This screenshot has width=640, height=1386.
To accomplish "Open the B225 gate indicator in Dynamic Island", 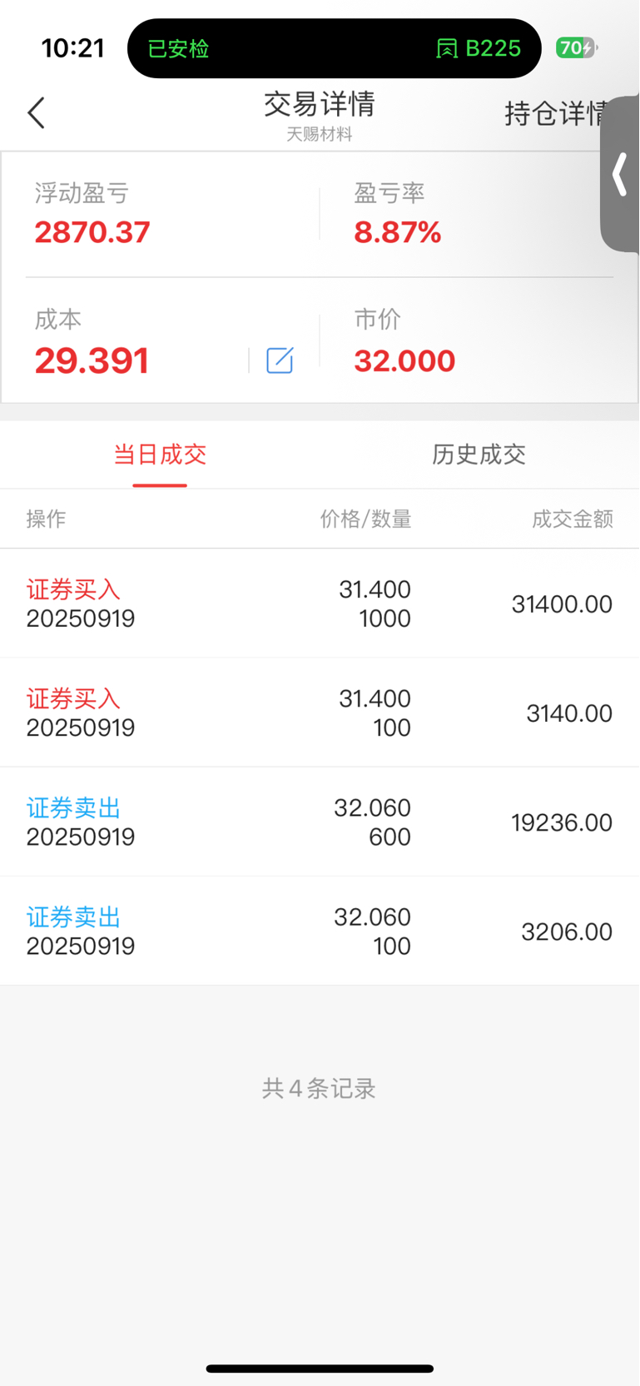I will pos(479,48).
